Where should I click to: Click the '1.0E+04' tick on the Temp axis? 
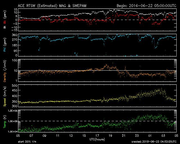tap(13, 132)
